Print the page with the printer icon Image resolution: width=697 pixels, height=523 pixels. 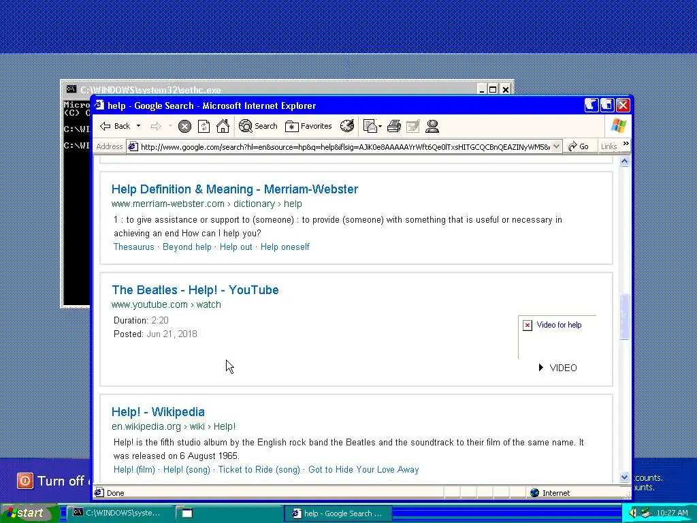pyautogui.click(x=394, y=127)
